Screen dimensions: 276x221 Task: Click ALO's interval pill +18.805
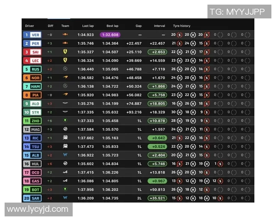pos(157,104)
